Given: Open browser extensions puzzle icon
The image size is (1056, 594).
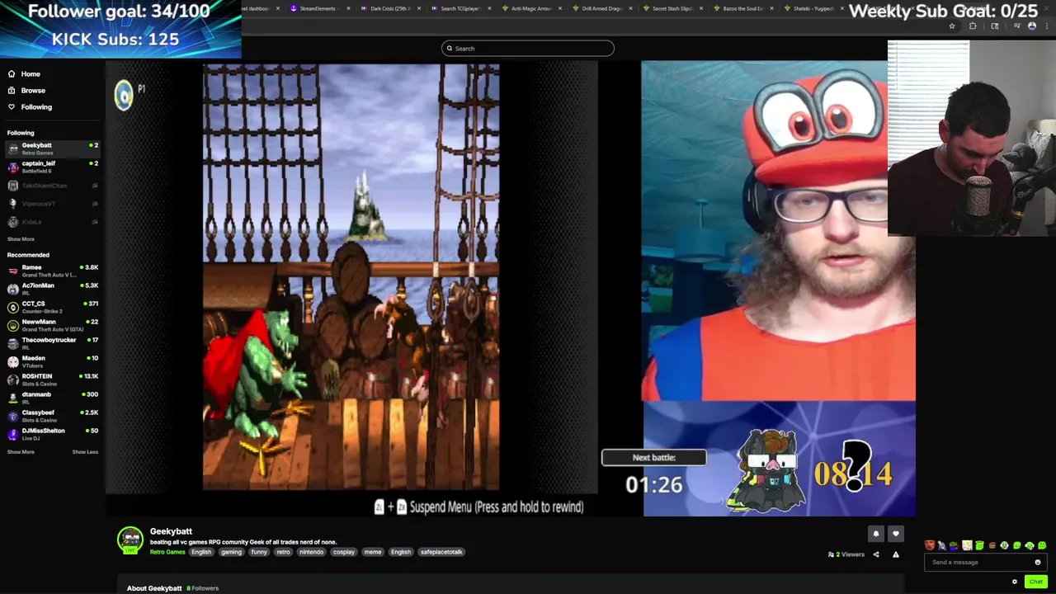Looking at the screenshot, I should tap(973, 26).
